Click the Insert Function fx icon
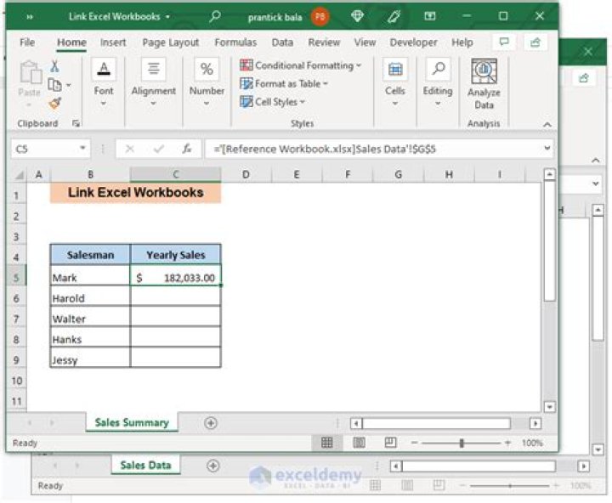Screen dimensions: 612x503 (187, 149)
